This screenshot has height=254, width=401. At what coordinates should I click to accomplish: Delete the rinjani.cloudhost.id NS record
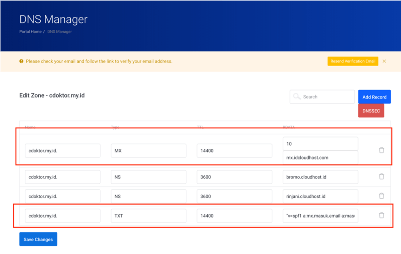coord(381,196)
